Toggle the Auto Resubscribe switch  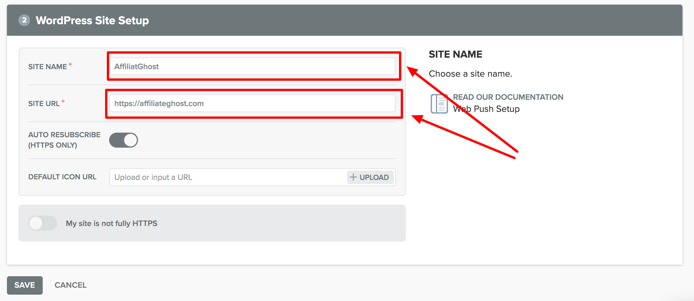124,140
